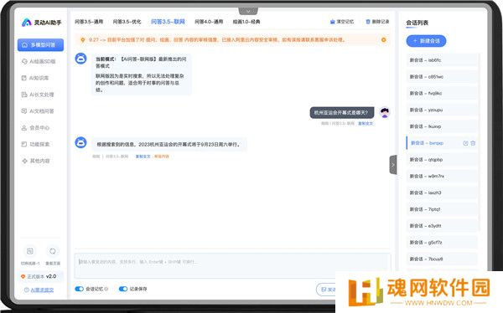This screenshot has width=503, height=313.
Task: Click 复制全文 under the user question
Action: click(x=366, y=123)
